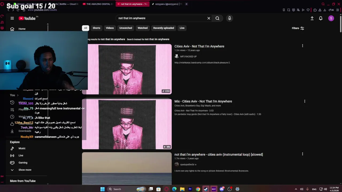Open the account avatar menu

click(x=331, y=18)
